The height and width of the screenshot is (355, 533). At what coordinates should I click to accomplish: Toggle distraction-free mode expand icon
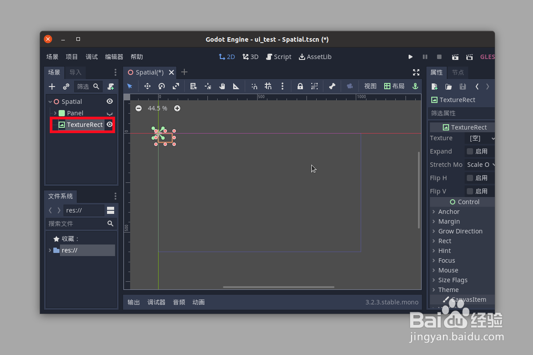(x=416, y=72)
